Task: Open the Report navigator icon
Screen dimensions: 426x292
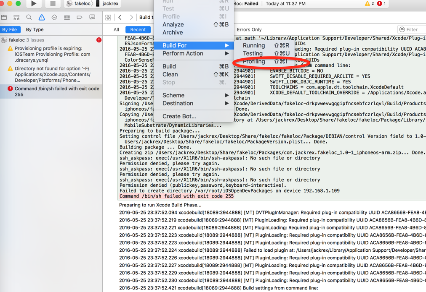Action: click(92, 18)
